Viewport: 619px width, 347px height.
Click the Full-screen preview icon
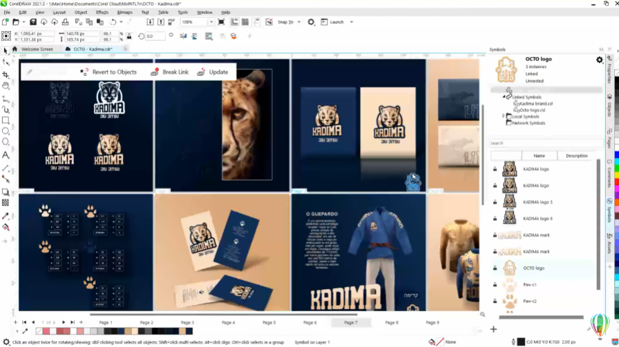click(x=221, y=22)
